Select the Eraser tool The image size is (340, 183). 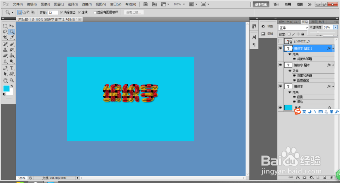(x=5, y=56)
